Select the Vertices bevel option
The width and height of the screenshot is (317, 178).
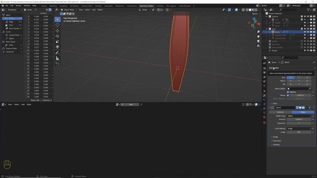pos(280,112)
